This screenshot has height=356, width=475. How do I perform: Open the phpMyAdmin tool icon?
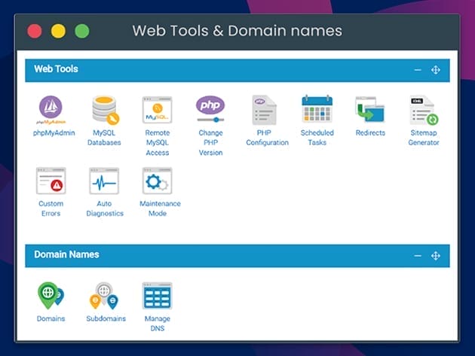[51, 110]
